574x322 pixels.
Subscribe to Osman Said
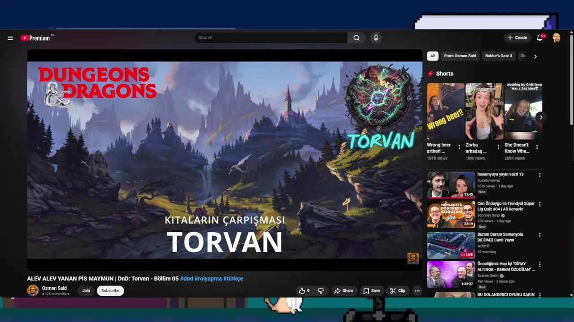pyautogui.click(x=110, y=291)
